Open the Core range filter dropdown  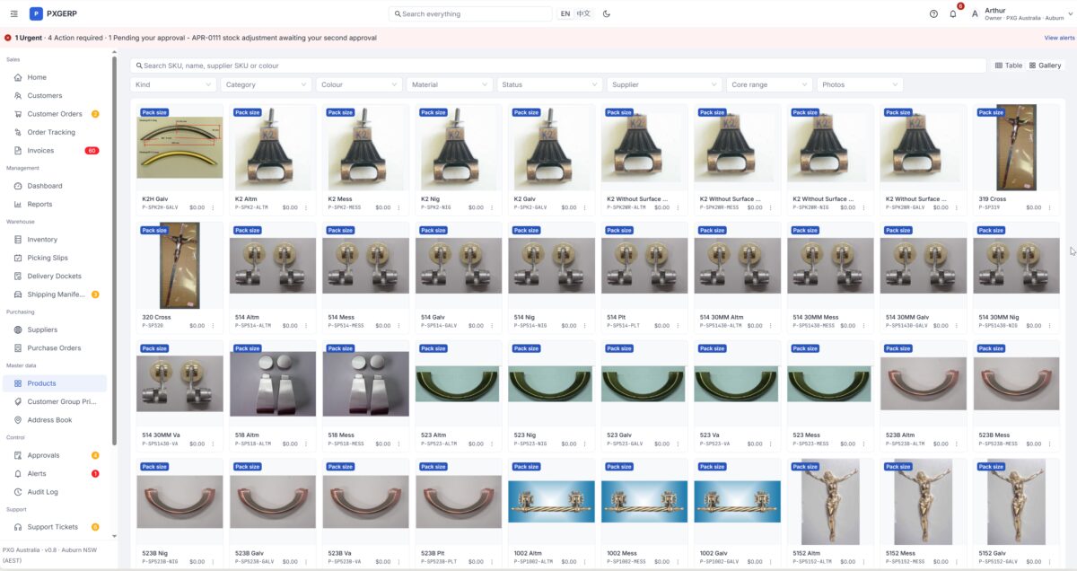pos(769,84)
